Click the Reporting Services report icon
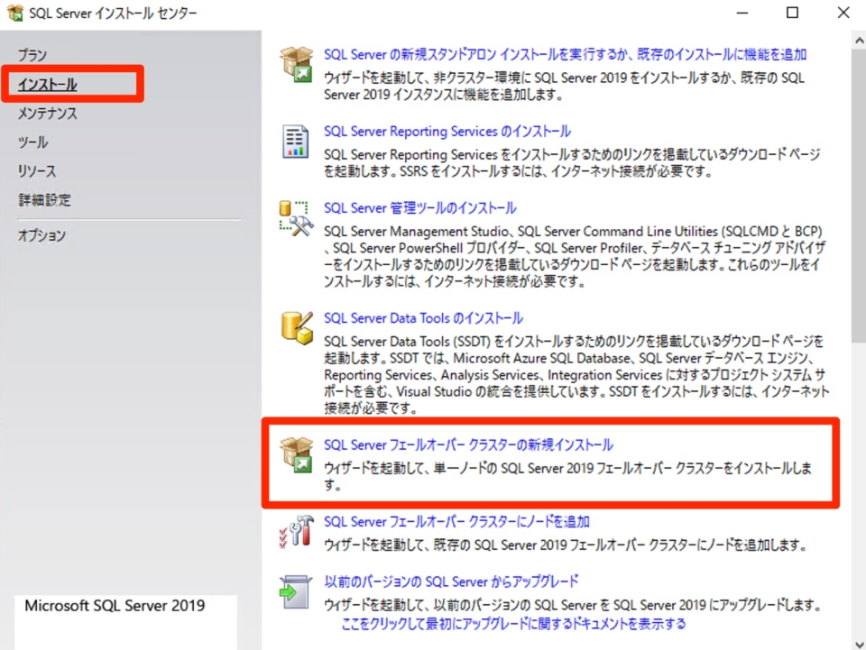This screenshot has width=866, height=650. 296,142
